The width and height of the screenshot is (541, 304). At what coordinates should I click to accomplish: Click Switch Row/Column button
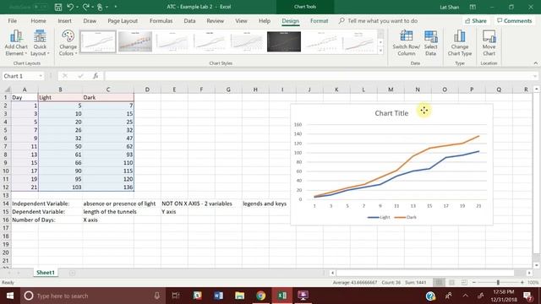point(406,43)
